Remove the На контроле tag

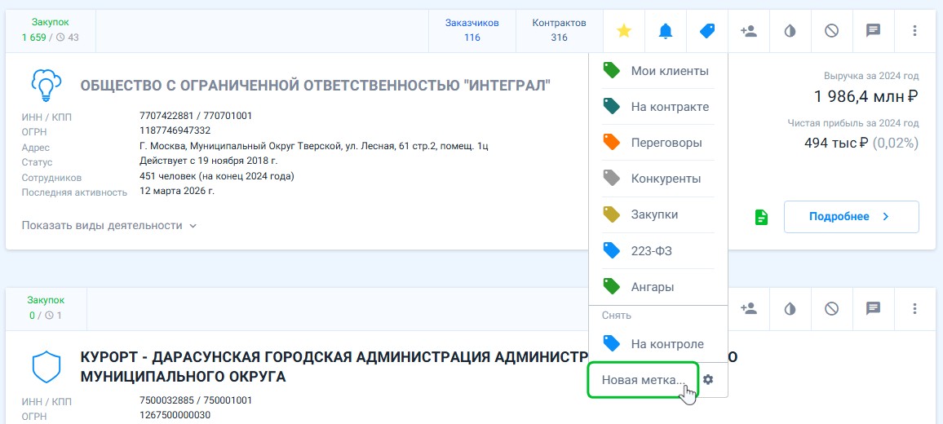(x=658, y=344)
